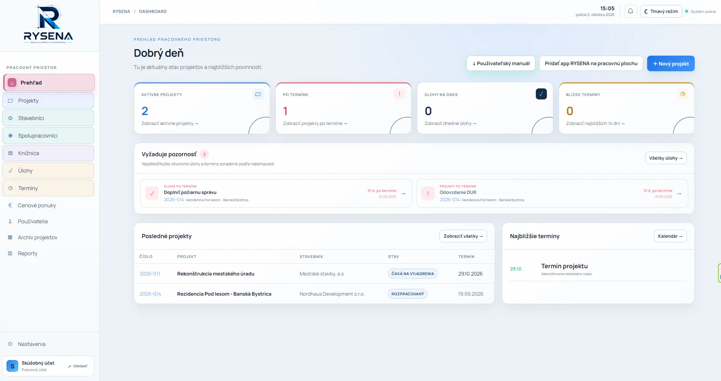The width and height of the screenshot is (721, 381).
Task: Click the notification bell icon
Action: pos(630,11)
